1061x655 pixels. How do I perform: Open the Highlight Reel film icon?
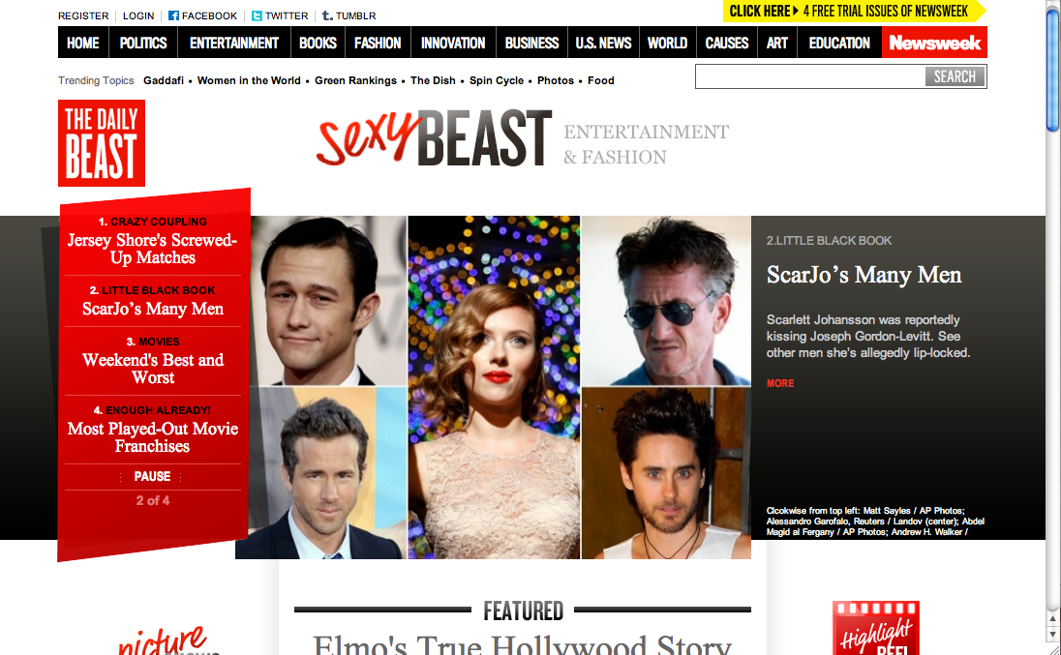(875, 628)
